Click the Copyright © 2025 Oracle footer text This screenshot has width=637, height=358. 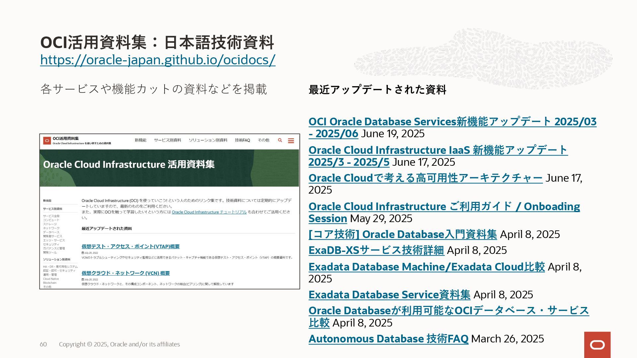coord(119,344)
